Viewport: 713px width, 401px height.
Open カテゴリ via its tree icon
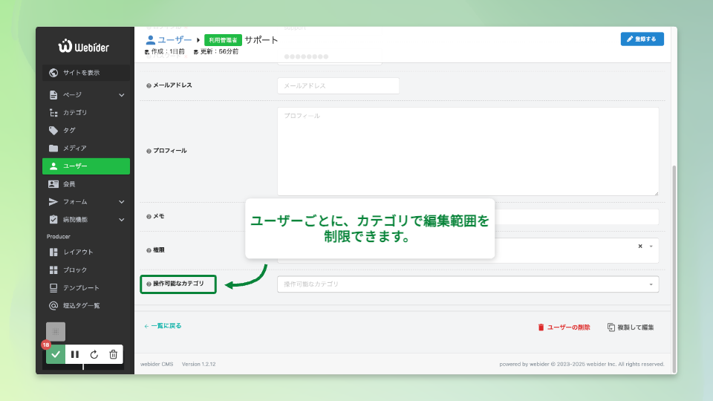53,113
